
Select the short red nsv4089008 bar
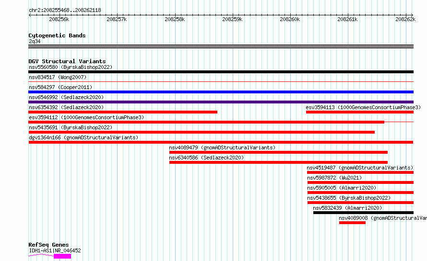click(352, 223)
